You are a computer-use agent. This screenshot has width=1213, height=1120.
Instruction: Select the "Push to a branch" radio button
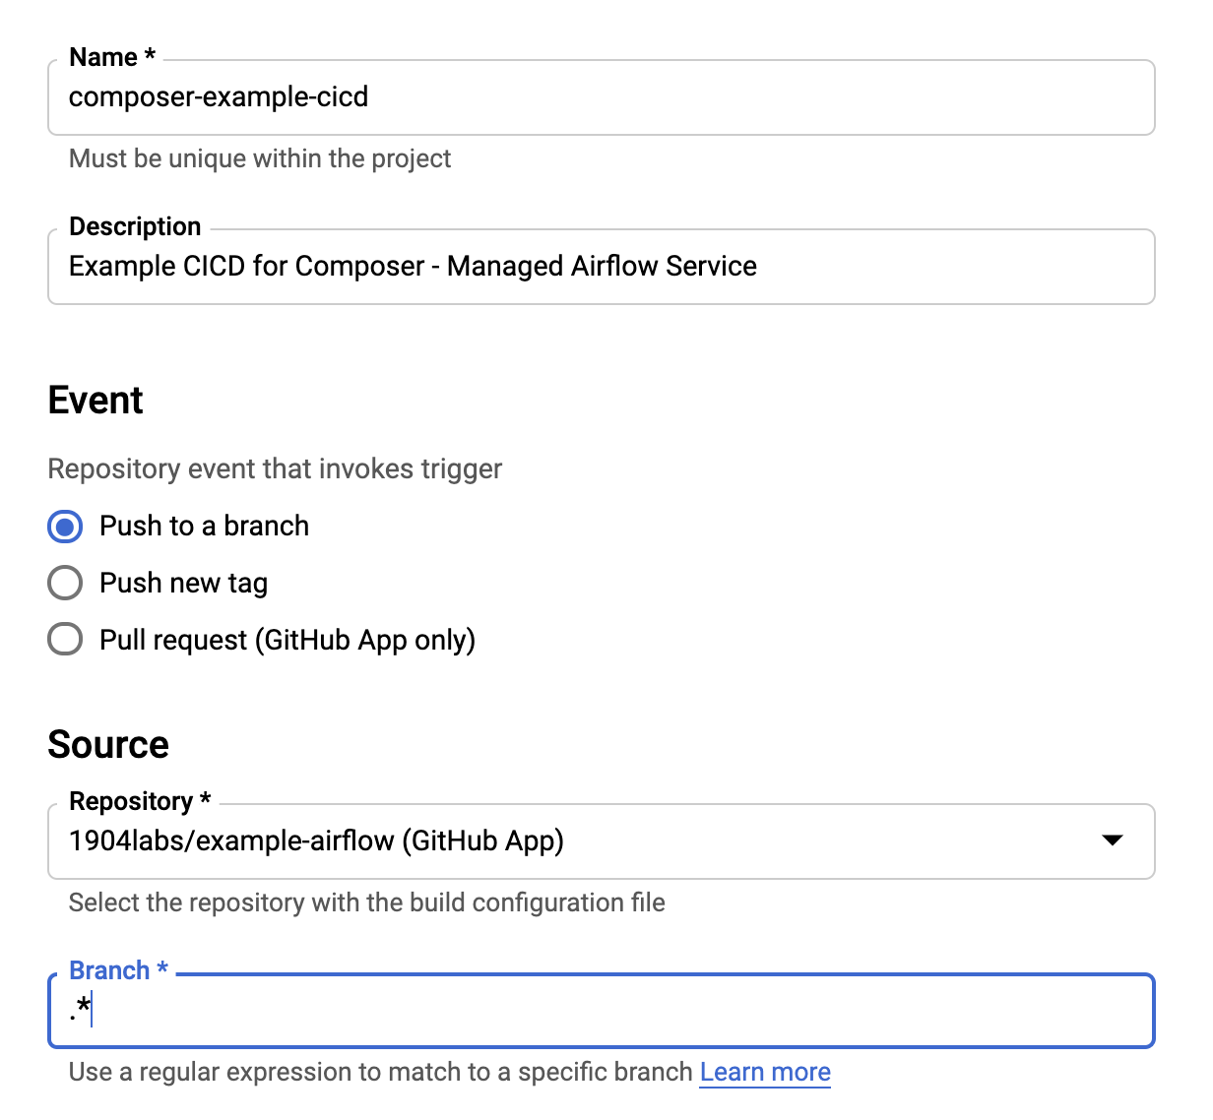pyautogui.click(x=65, y=527)
